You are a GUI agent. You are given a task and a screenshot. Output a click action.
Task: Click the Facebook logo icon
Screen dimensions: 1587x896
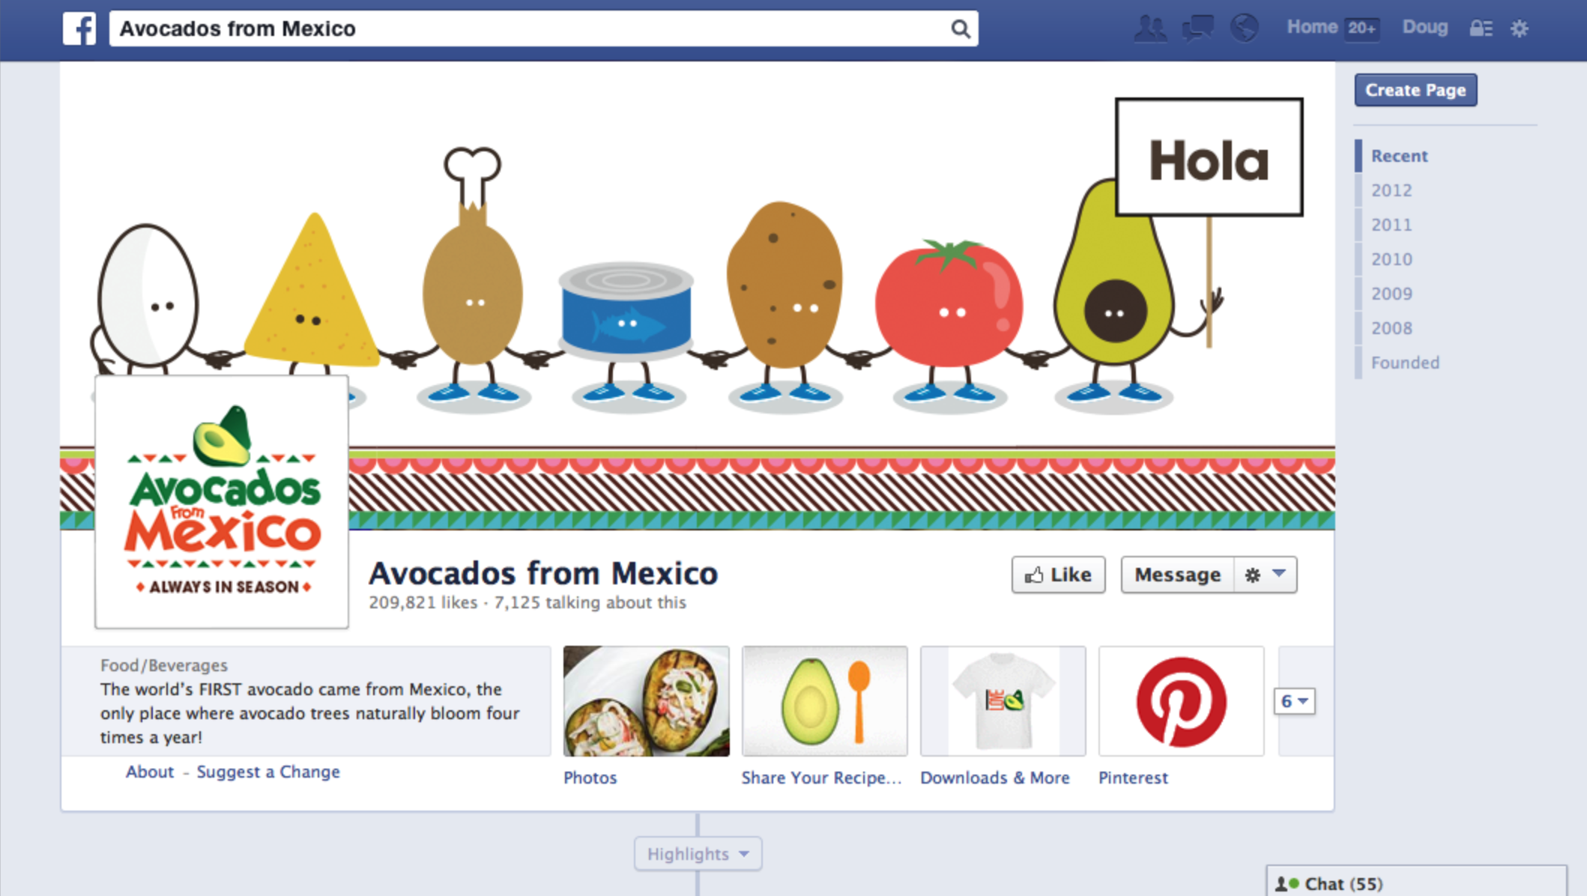point(79,28)
